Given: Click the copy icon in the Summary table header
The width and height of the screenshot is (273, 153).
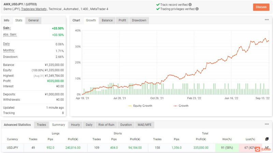Looking at the screenshot, I should (x=267, y=139).
